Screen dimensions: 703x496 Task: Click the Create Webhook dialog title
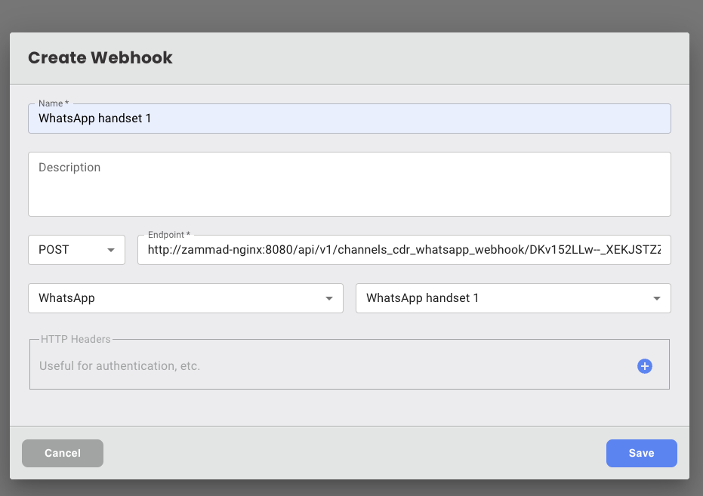coord(100,58)
